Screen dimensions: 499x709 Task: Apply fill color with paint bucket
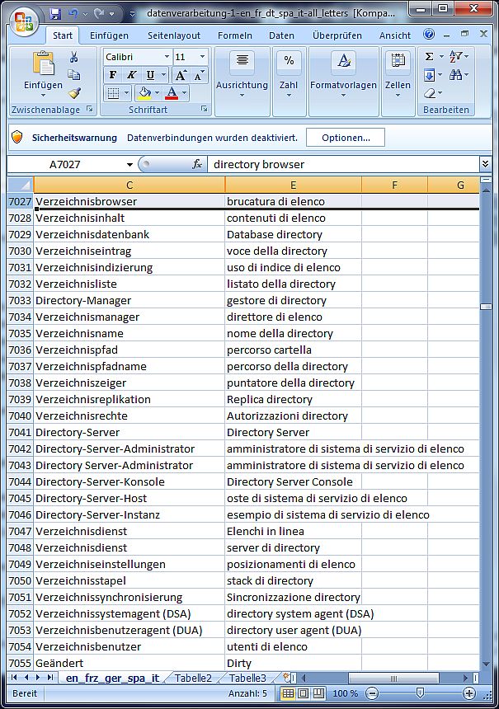point(145,93)
